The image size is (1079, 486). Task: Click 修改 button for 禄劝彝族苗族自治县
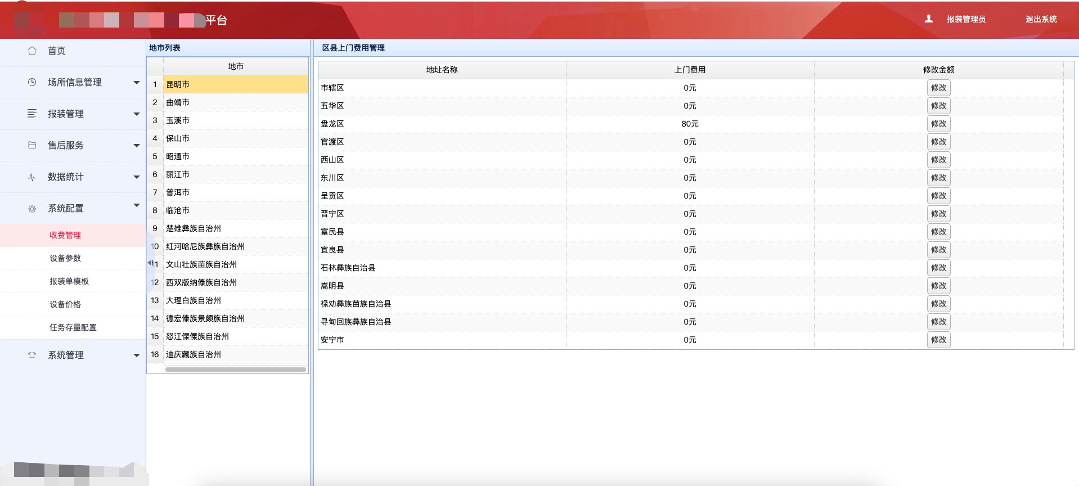coord(938,304)
